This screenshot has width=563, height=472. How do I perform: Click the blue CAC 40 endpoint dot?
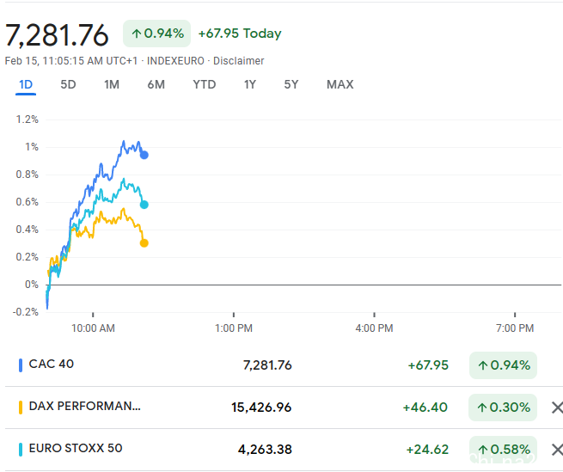coord(144,155)
